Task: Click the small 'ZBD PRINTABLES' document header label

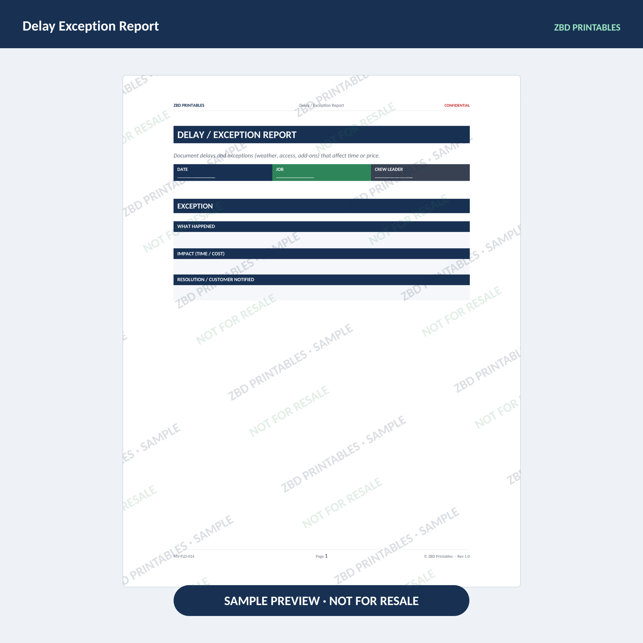Action: (189, 105)
